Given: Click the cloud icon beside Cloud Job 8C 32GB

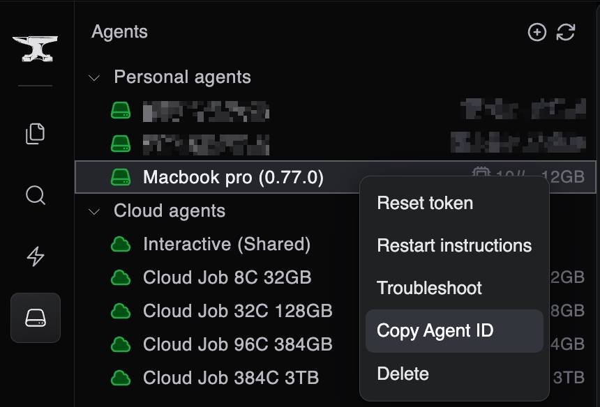Looking at the screenshot, I should pos(120,277).
